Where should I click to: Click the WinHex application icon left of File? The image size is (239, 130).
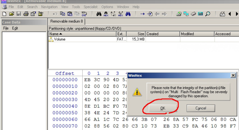(4, 7)
